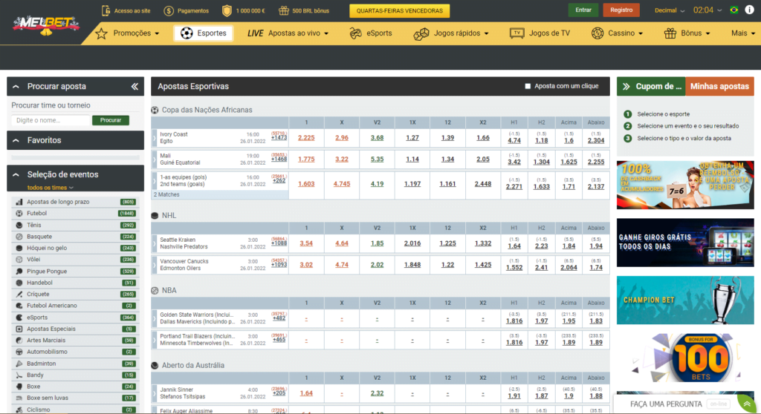Screen dimensions: 761x414
Task: Switch to Minhas apostas tab
Action: tap(719, 87)
